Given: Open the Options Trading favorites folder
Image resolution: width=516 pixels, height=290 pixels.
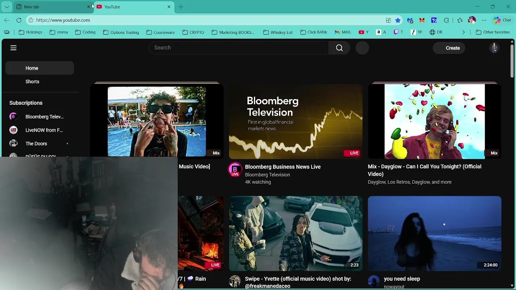Looking at the screenshot, I should [x=121, y=32].
